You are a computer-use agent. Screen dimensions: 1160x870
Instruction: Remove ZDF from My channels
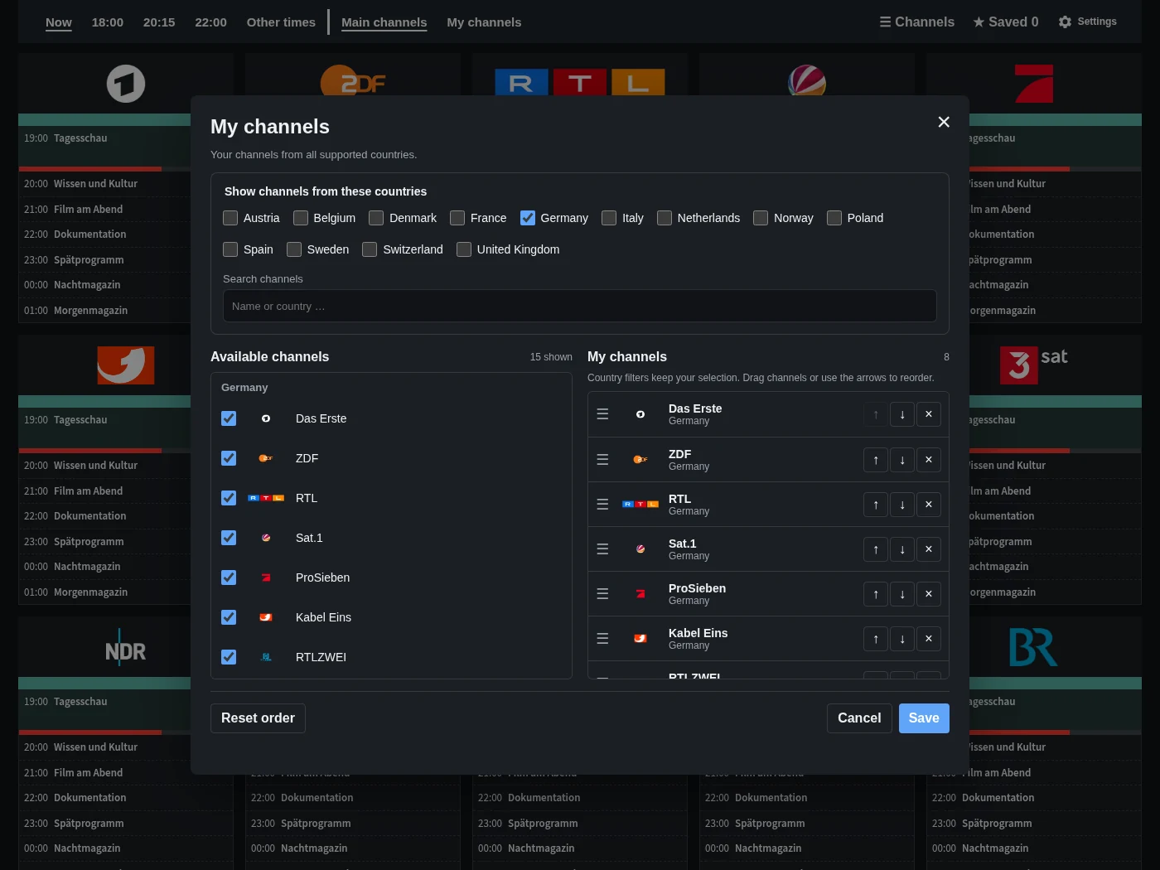(x=929, y=460)
